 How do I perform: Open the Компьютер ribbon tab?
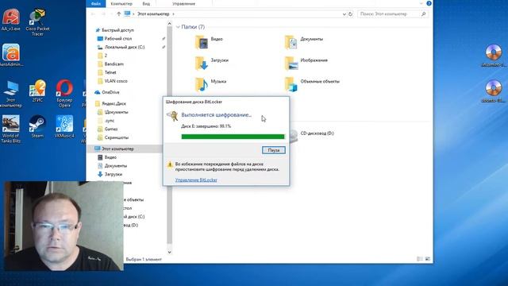[x=121, y=3]
